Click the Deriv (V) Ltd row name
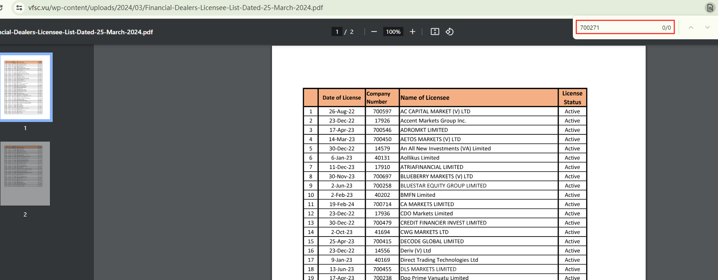Screen dimensions: 718x280 pos(415,251)
